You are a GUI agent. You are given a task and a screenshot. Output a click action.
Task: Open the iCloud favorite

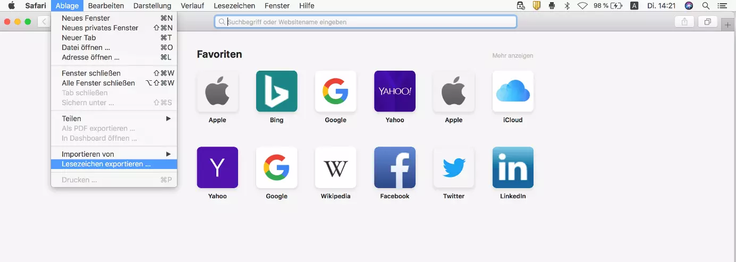tap(513, 91)
